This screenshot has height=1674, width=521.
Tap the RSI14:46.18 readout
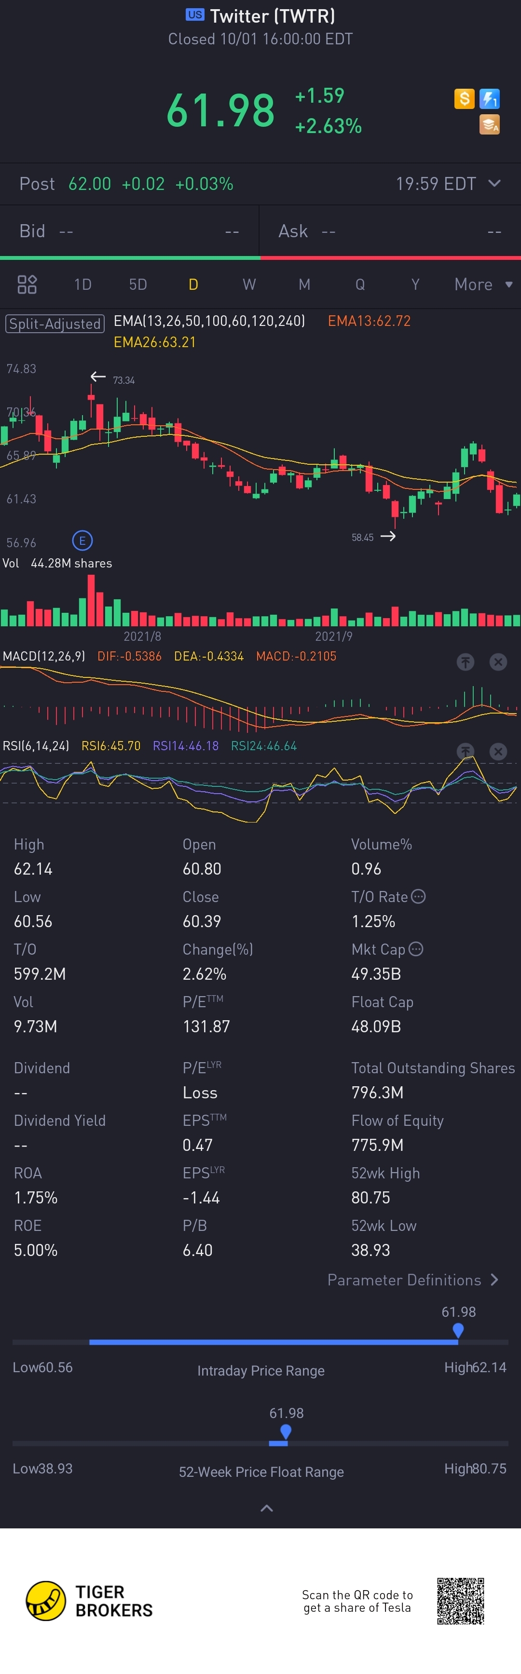[185, 745]
